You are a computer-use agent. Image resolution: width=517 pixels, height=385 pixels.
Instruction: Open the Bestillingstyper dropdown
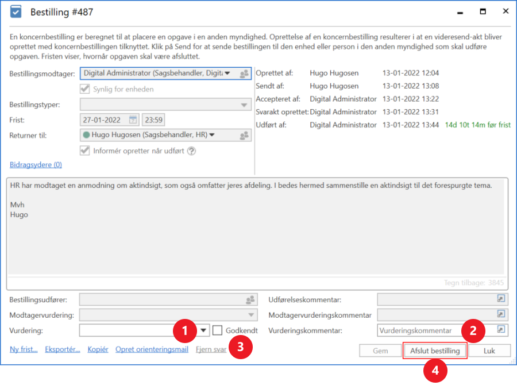(244, 105)
